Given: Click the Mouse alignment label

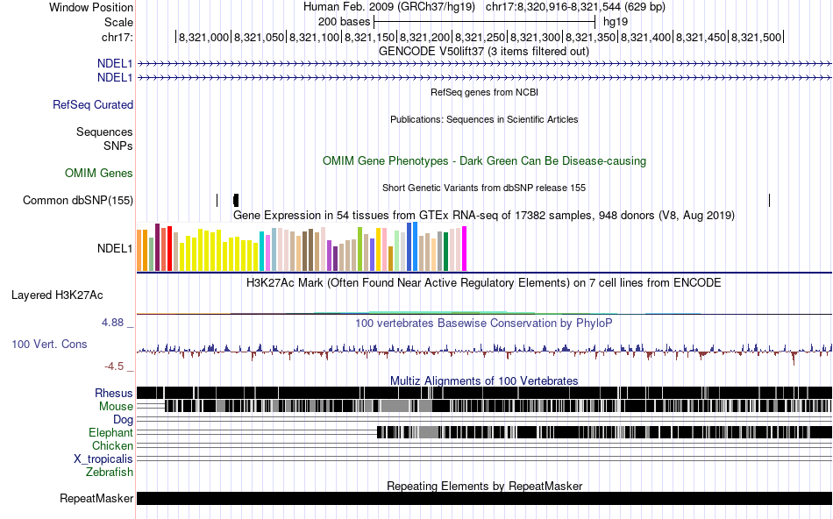Looking at the screenshot, I should click(116, 407).
